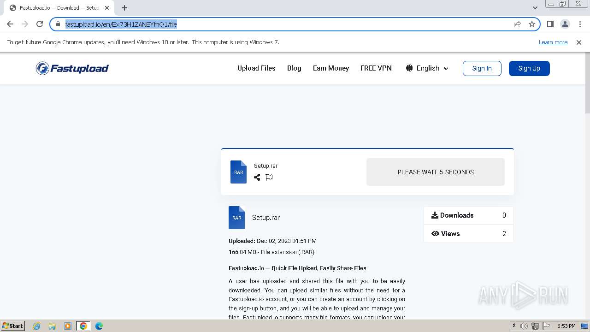Close the Fastupload.io browser tab
Image resolution: width=590 pixels, height=332 pixels.
point(106,8)
